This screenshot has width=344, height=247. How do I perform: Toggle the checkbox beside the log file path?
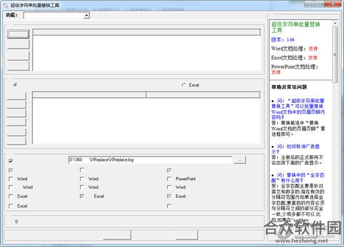click(x=11, y=161)
